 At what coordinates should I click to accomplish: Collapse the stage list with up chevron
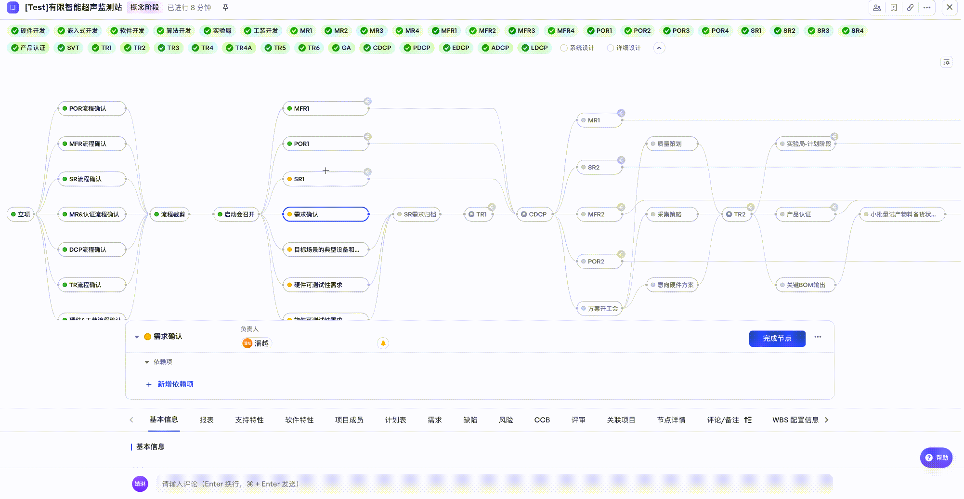pyautogui.click(x=659, y=48)
